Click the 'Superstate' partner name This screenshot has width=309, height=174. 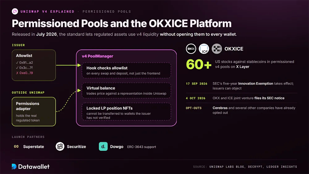pos(33,146)
